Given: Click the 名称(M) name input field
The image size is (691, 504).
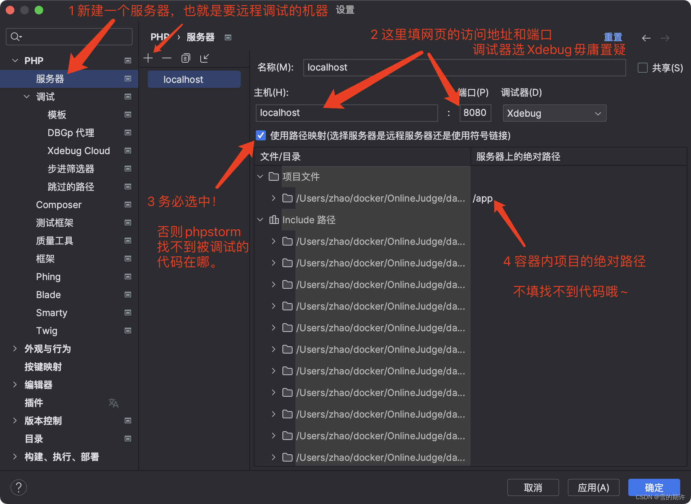Looking at the screenshot, I should tap(464, 67).
